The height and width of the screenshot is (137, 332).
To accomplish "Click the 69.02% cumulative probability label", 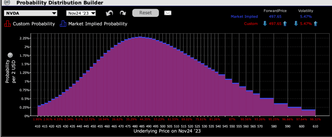I will (x=187, y=119).
